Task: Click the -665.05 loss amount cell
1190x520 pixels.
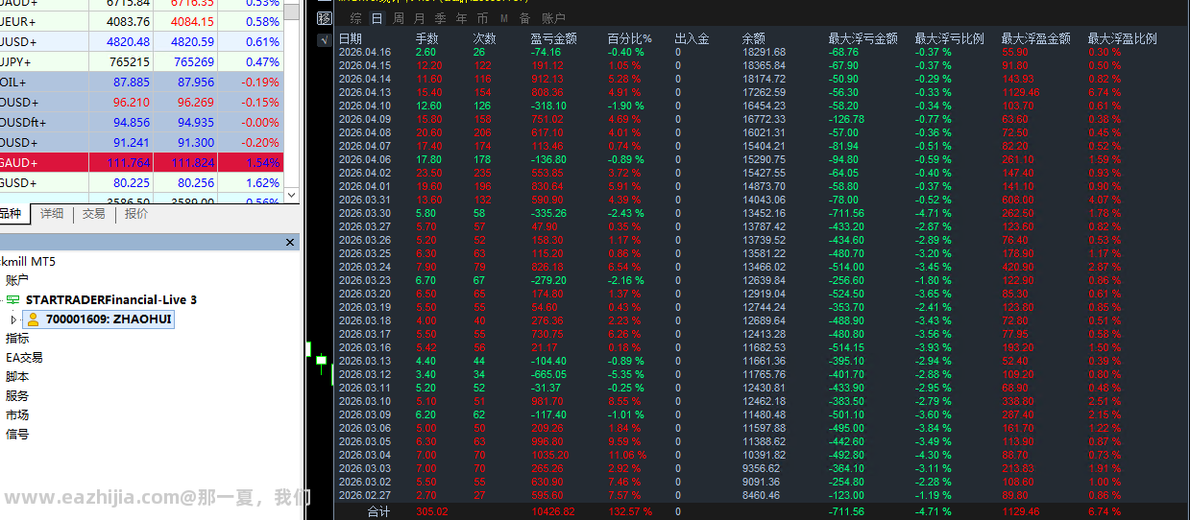Action: [548, 374]
